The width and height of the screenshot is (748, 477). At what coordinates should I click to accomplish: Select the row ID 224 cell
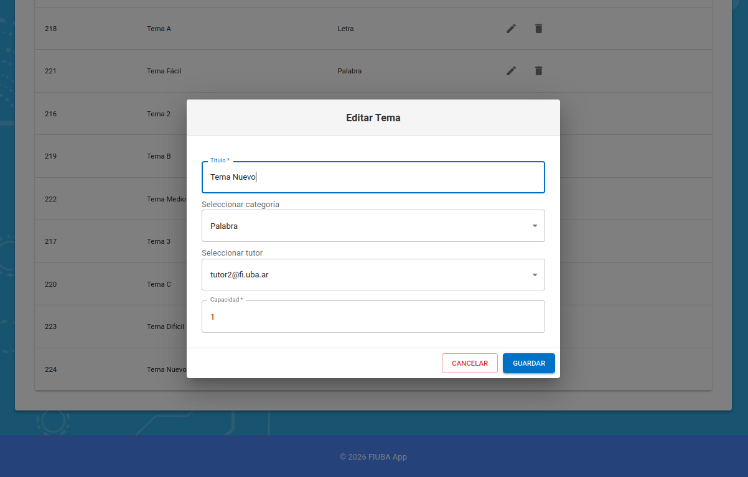pyautogui.click(x=50, y=369)
